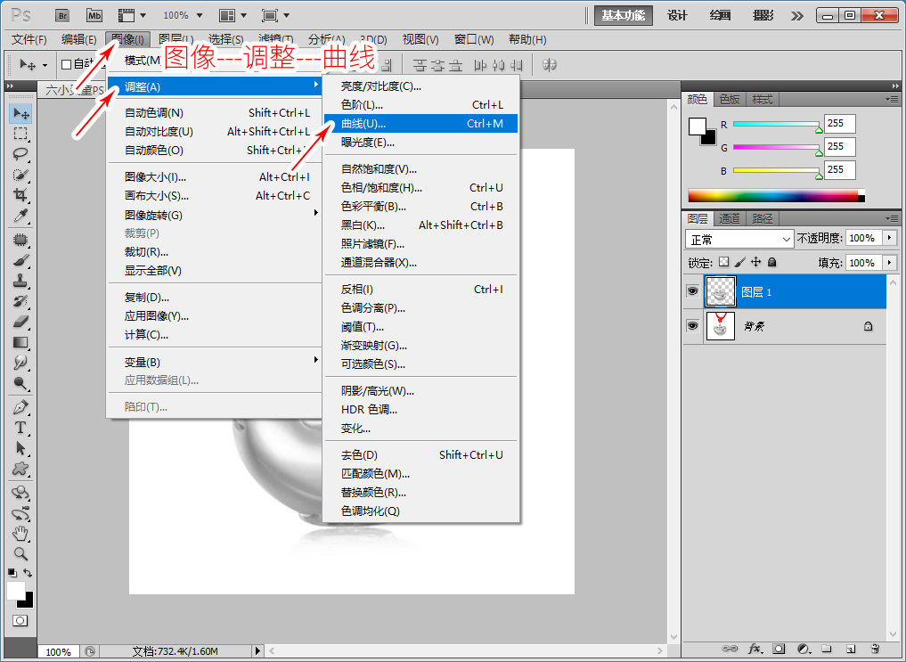Select the 绘画 workspace button
The width and height of the screenshot is (906, 662).
tap(720, 16)
